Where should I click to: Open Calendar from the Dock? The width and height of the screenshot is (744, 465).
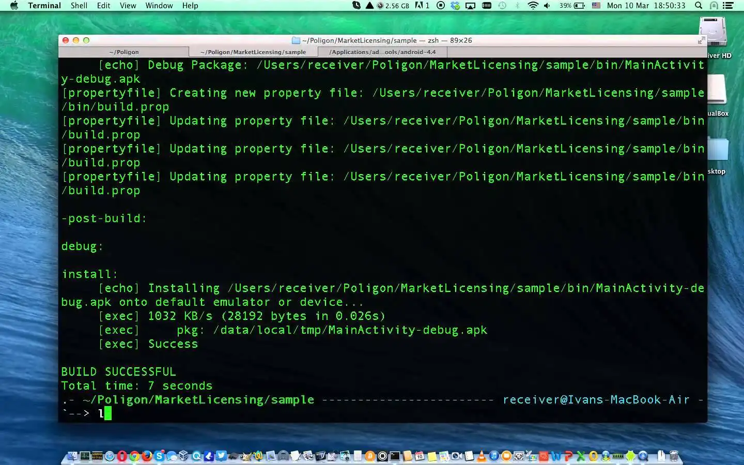pyautogui.click(x=420, y=456)
